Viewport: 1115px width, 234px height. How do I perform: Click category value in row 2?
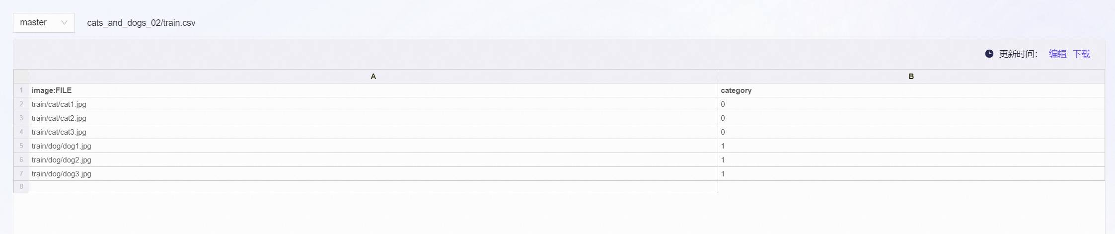911,104
